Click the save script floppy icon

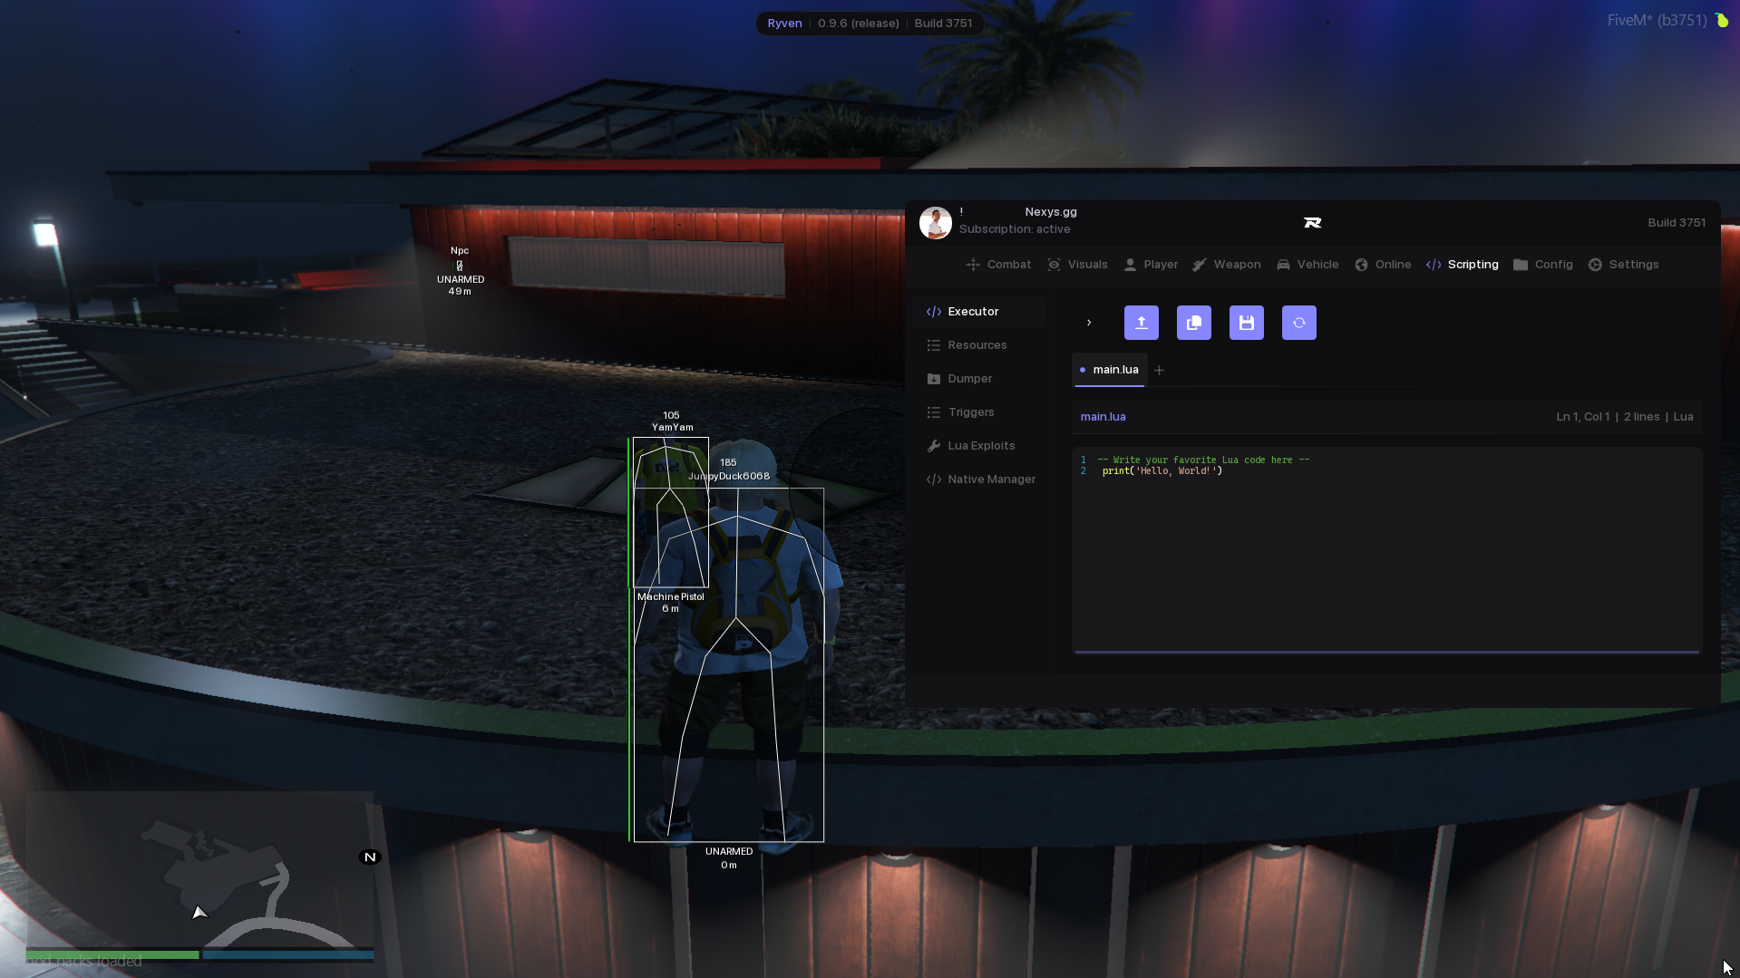point(1246,323)
